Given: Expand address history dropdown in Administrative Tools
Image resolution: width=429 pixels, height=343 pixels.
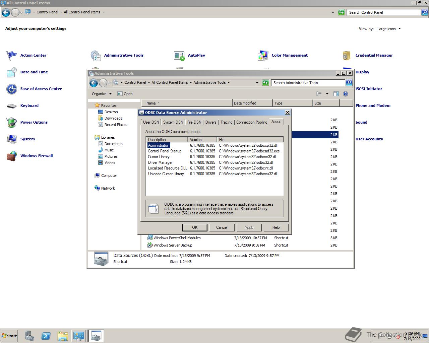Looking at the screenshot, I should click(257, 83).
